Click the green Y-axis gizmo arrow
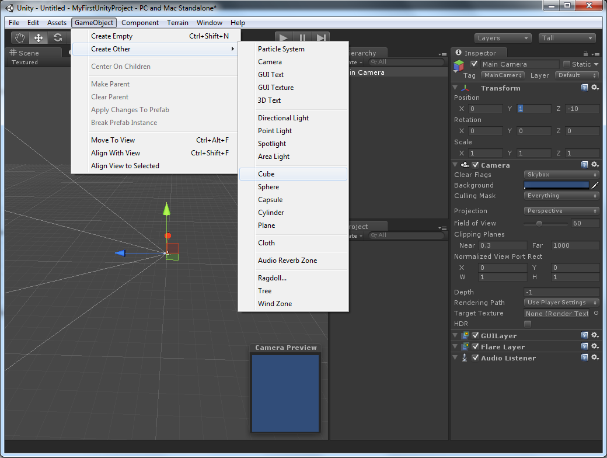 click(166, 209)
